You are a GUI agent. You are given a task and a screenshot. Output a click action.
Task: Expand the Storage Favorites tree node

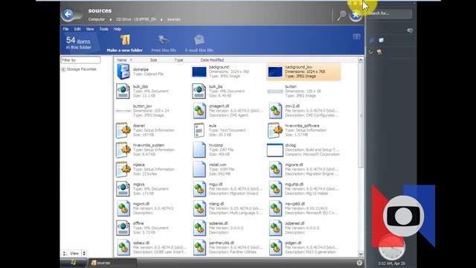(63, 69)
